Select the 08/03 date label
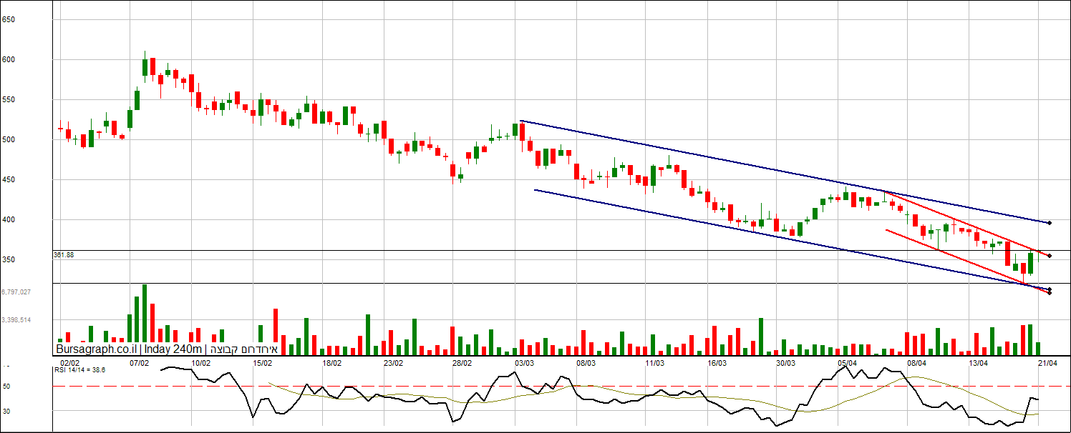Image resolution: width=1071 pixels, height=433 pixels. pos(586,363)
